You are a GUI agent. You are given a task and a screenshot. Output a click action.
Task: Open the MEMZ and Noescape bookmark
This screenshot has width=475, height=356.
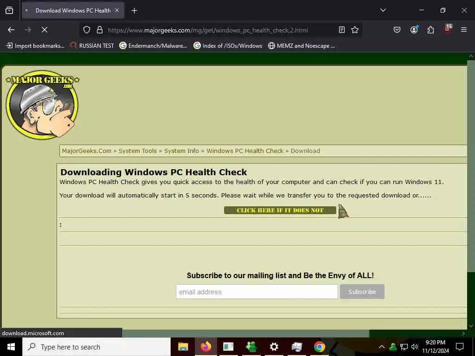[302, 46]
